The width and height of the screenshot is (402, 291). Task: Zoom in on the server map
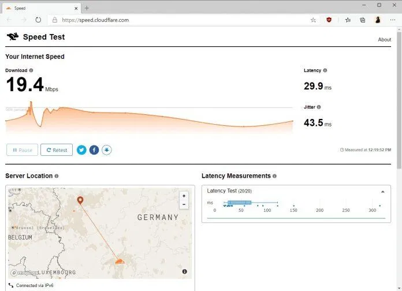click(184, 196)
